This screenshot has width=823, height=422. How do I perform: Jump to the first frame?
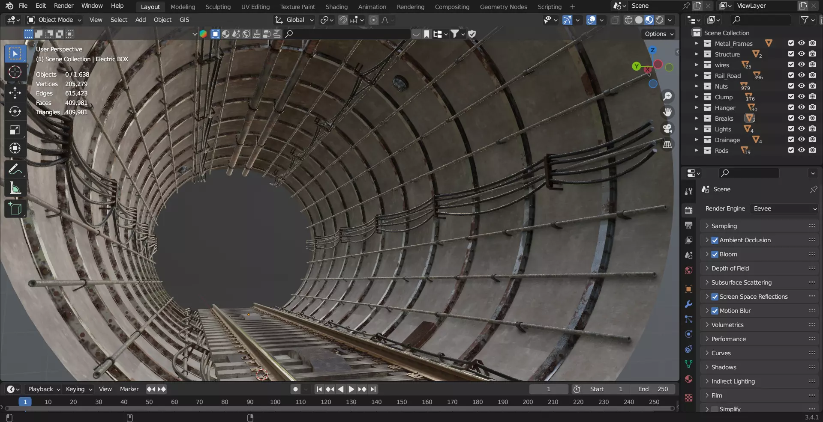[319, 389]
